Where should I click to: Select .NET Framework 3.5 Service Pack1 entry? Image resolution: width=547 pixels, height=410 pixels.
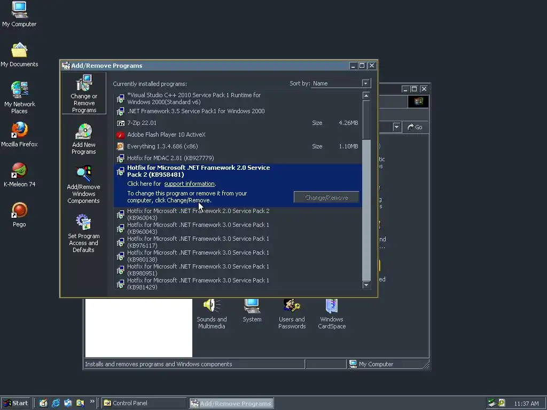238,111
